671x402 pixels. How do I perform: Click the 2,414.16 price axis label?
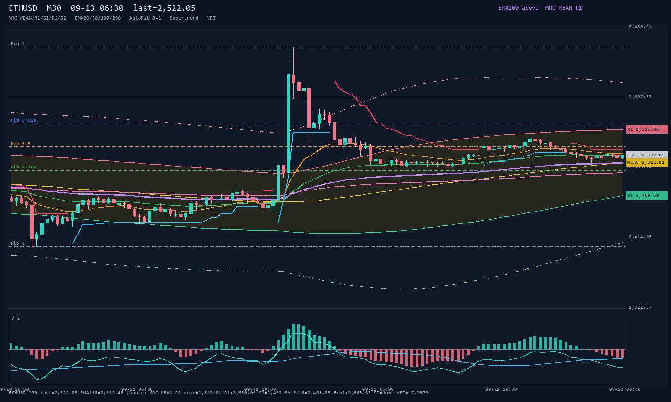point(640,237)
